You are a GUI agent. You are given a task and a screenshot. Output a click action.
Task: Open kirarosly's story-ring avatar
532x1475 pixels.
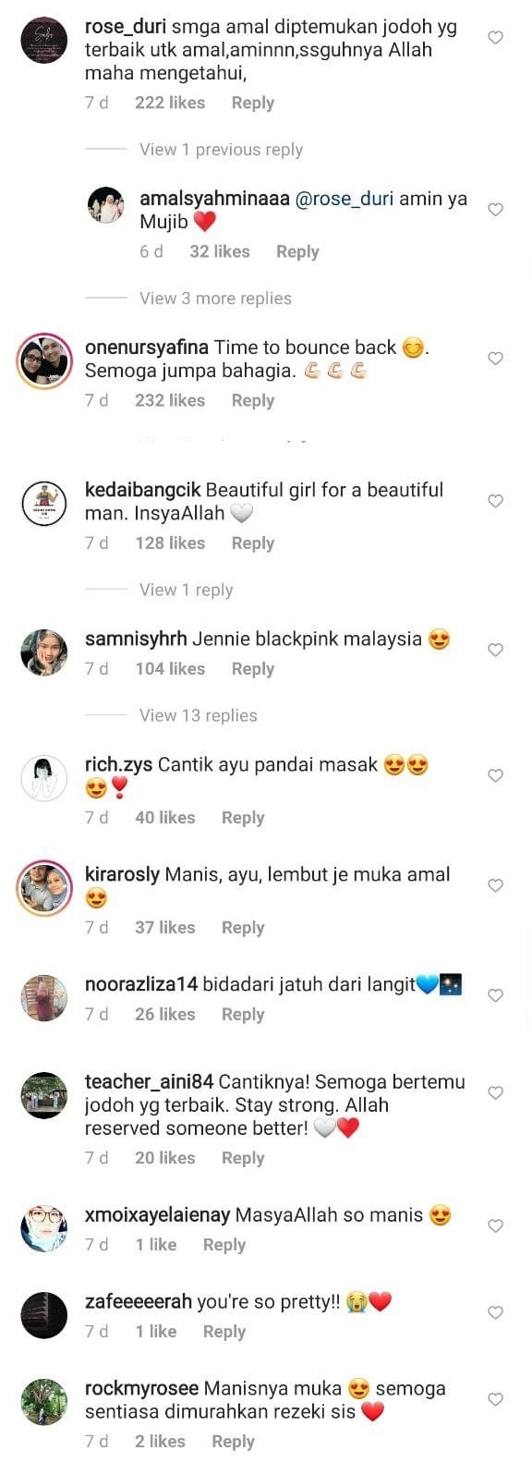pyautogui.click(x=44, y=888)
